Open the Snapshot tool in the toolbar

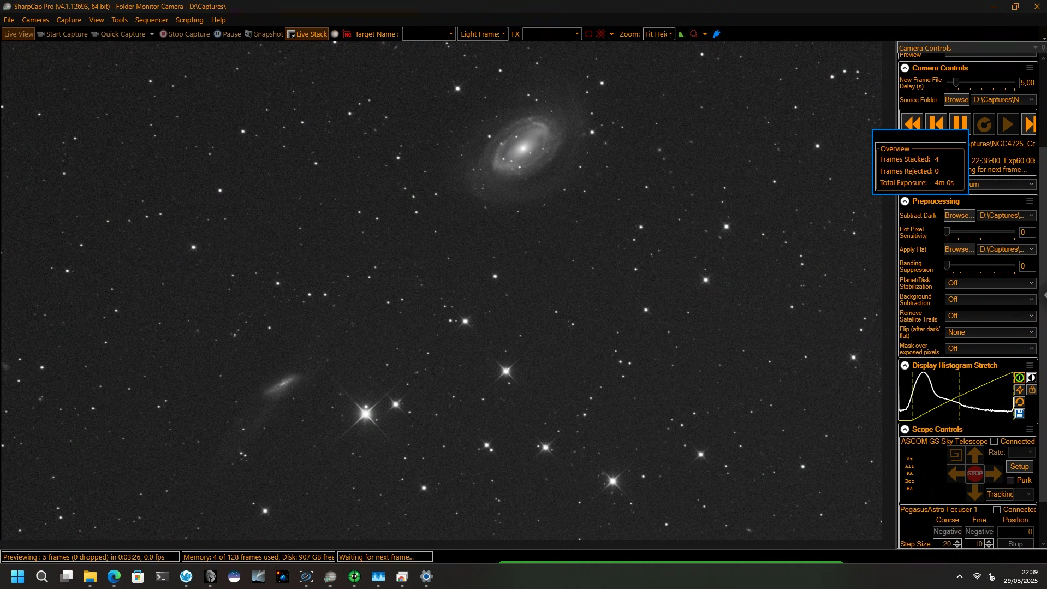point(264,34)
